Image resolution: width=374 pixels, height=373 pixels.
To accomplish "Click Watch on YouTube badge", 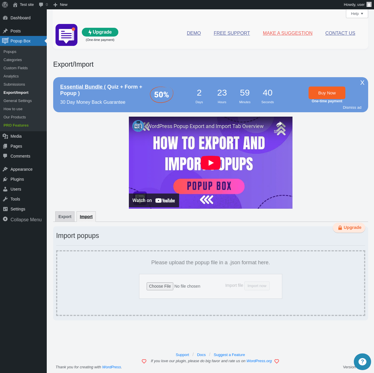I will 154,201.
